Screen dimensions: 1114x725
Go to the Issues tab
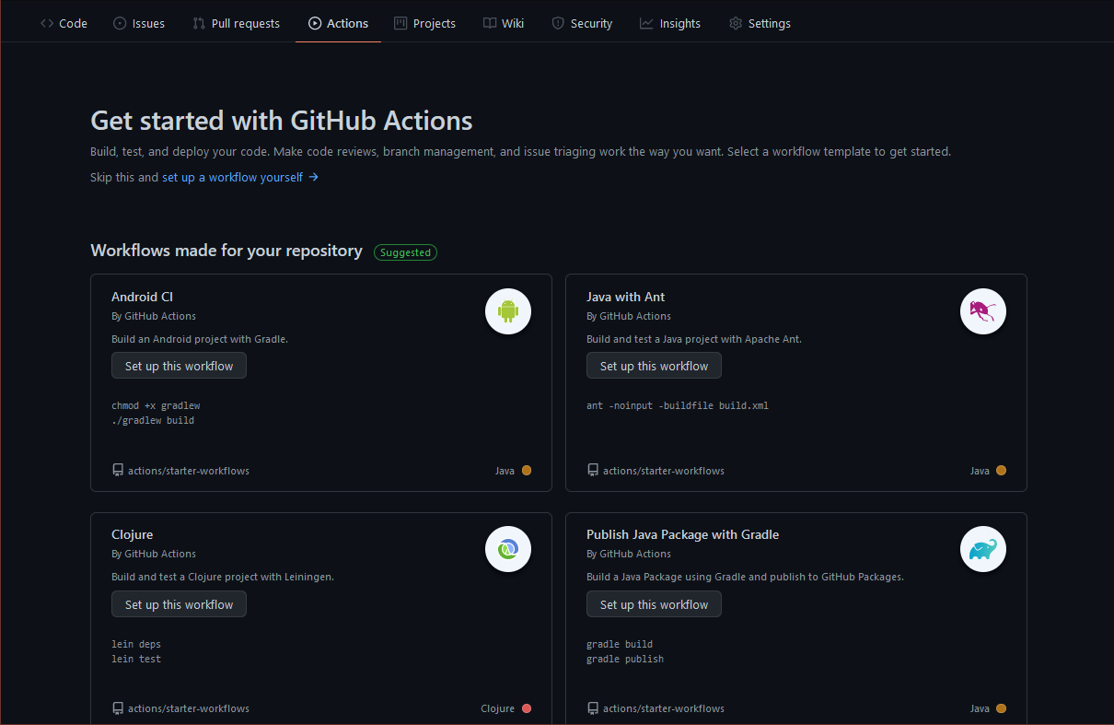[139, 23]
